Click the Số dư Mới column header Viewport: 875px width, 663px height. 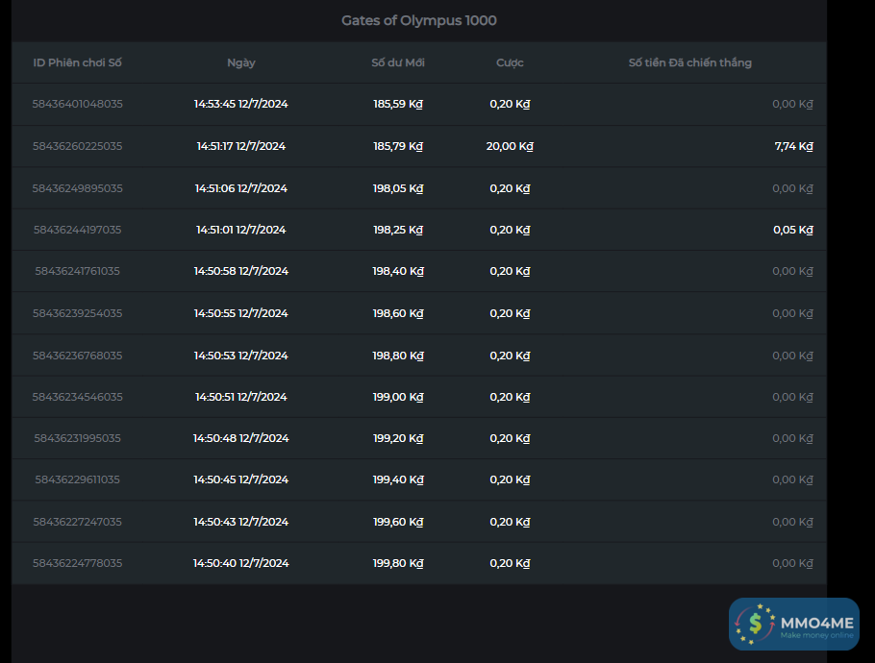[x=398, y=62]
